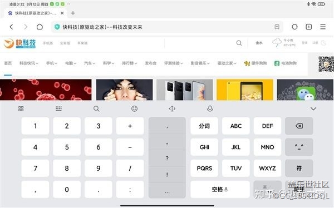The width and height of the screenshot is (334, 208).
Task: Expand the 驱动之家 nav dropdown
Action: tap(227, 63)
